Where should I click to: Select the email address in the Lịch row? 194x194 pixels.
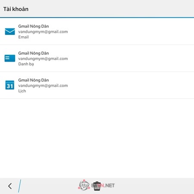click(x=43, y=85)
